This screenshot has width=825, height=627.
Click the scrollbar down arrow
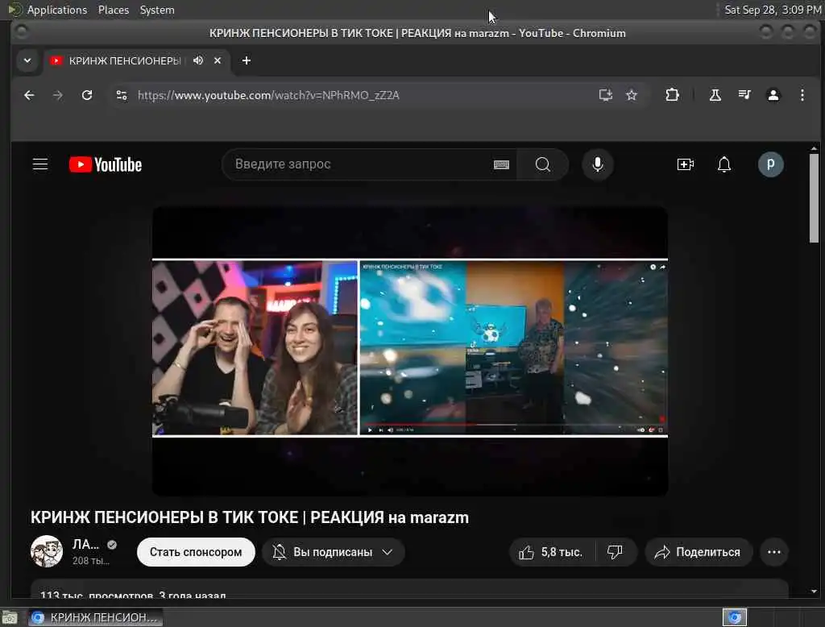[x=814, y=592]
